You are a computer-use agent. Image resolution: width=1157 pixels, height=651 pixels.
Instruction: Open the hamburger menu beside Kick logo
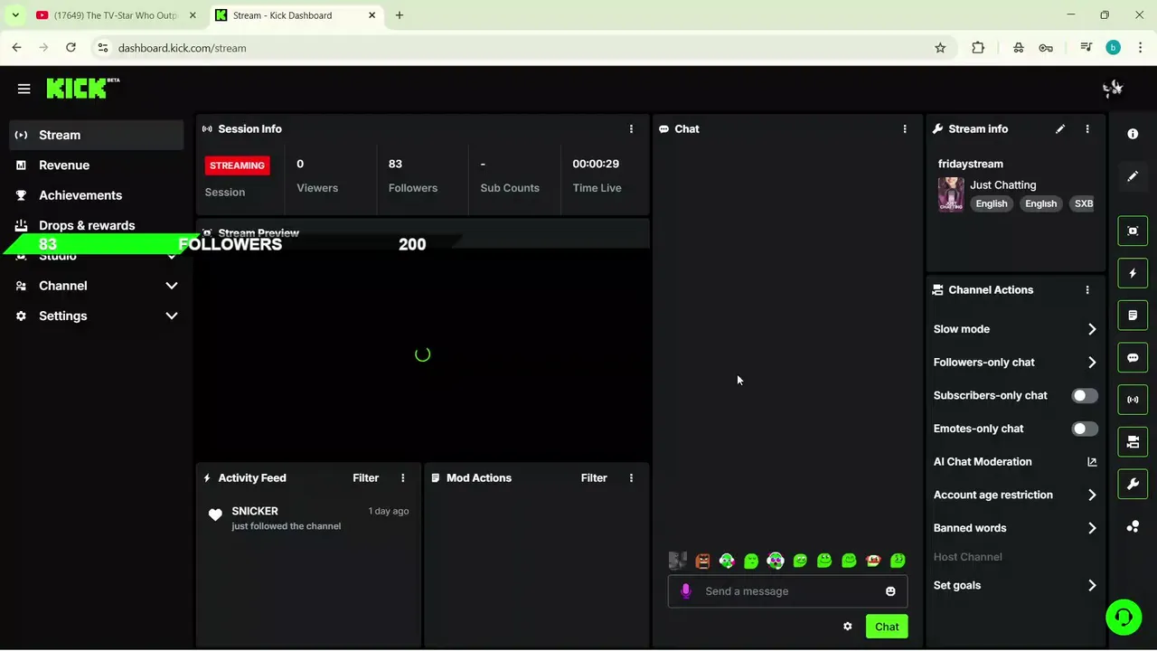click(x=24, y=89)
